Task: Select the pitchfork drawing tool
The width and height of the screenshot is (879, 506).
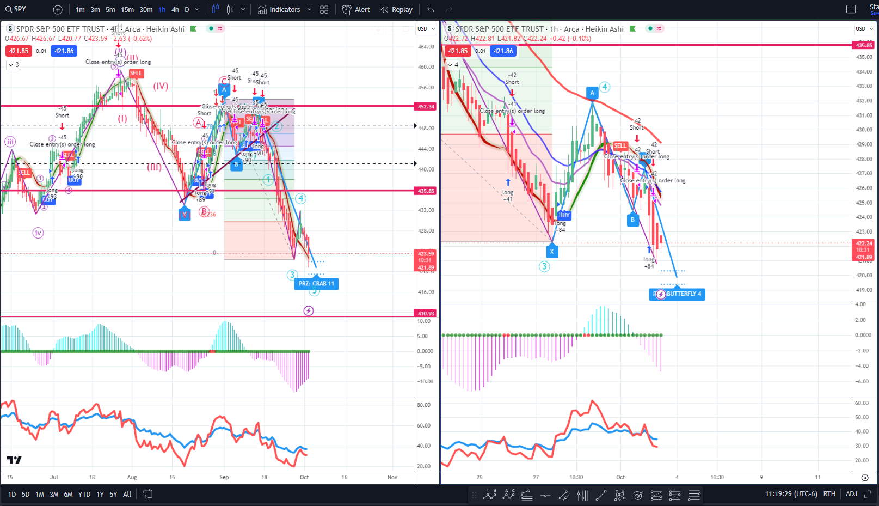Action: (x=583, y=495)
